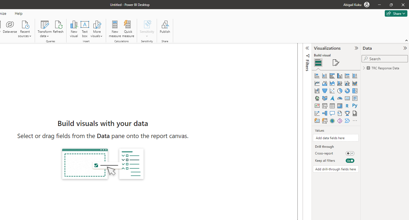This screenshot has width=409, height=220.
Task: Click the Share button
Action: point(396,13)
